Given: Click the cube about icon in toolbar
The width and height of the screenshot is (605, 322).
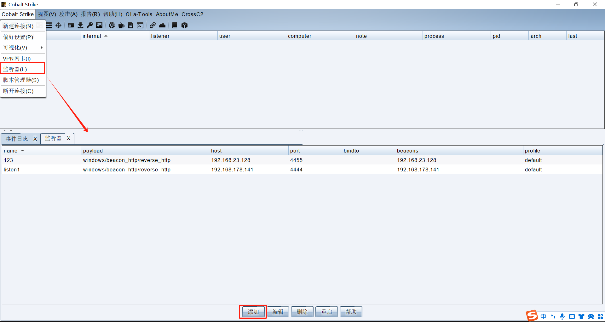Looking at the screenshot, I should point(185,26).
